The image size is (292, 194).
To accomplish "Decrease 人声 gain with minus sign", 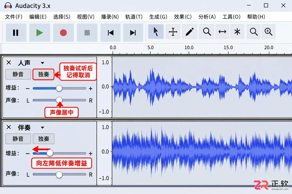I will pyautogui.click(x=28, y=89).
